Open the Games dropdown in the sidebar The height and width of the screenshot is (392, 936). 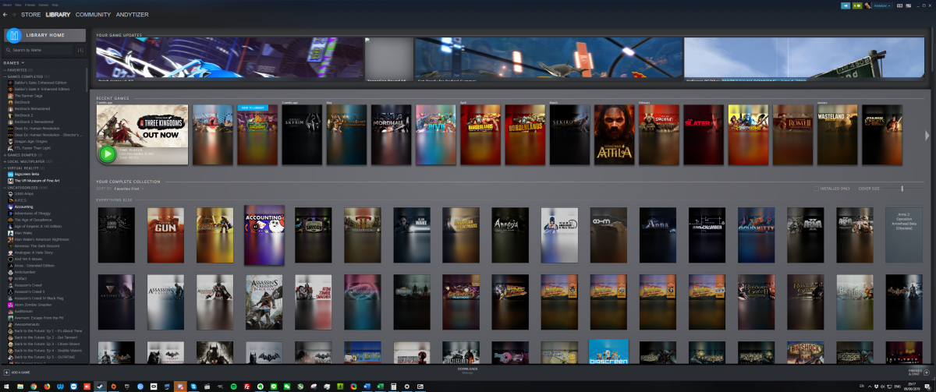[x=14, y=62]
